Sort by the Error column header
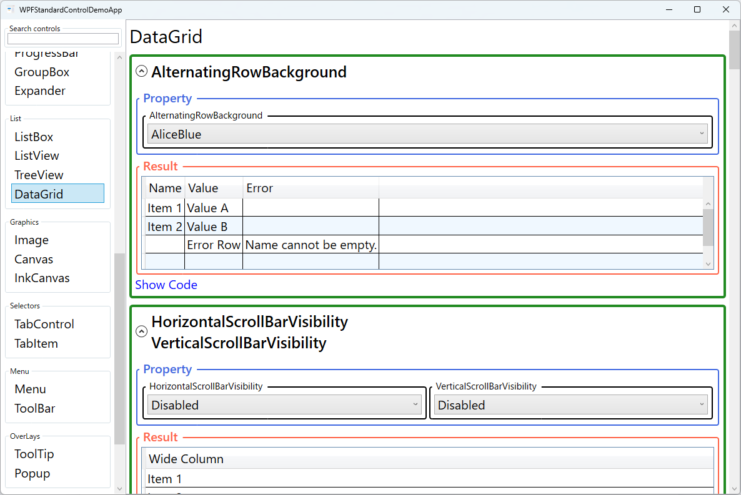The width and height of the screenshot is (741, 495). pyautogui.click(x=311, y=188)
